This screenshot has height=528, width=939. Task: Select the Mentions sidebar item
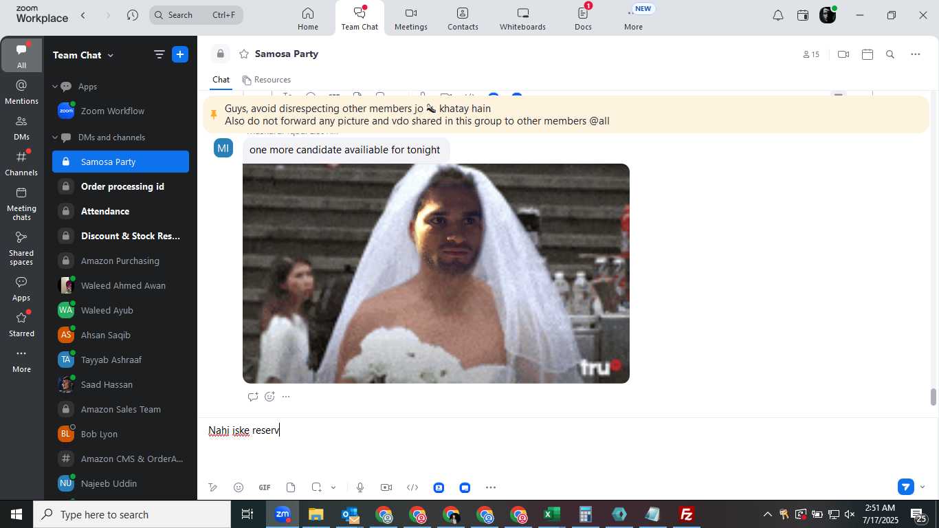(x=21, y=91)
